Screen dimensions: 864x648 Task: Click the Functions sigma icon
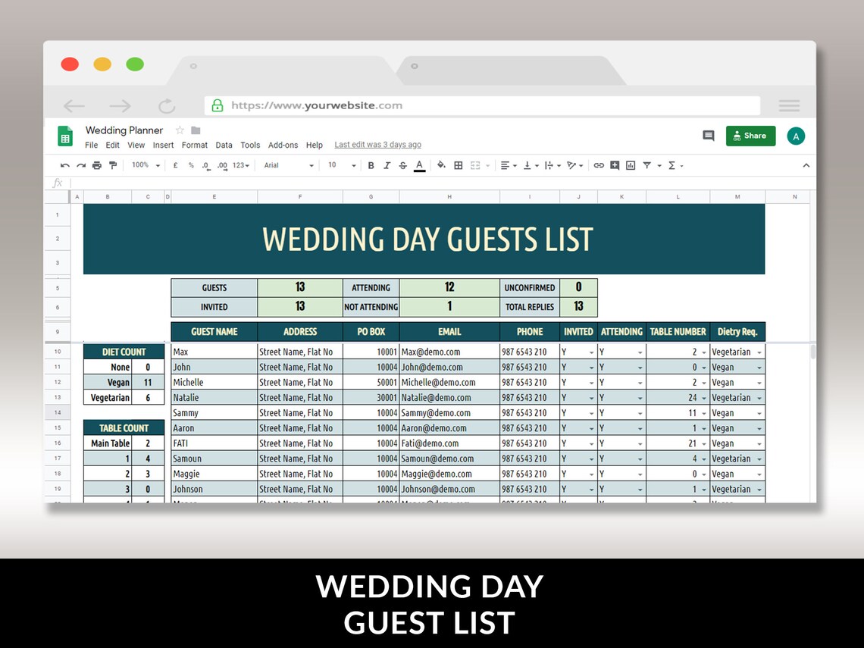pyautogui.click(x=672, y=165)
